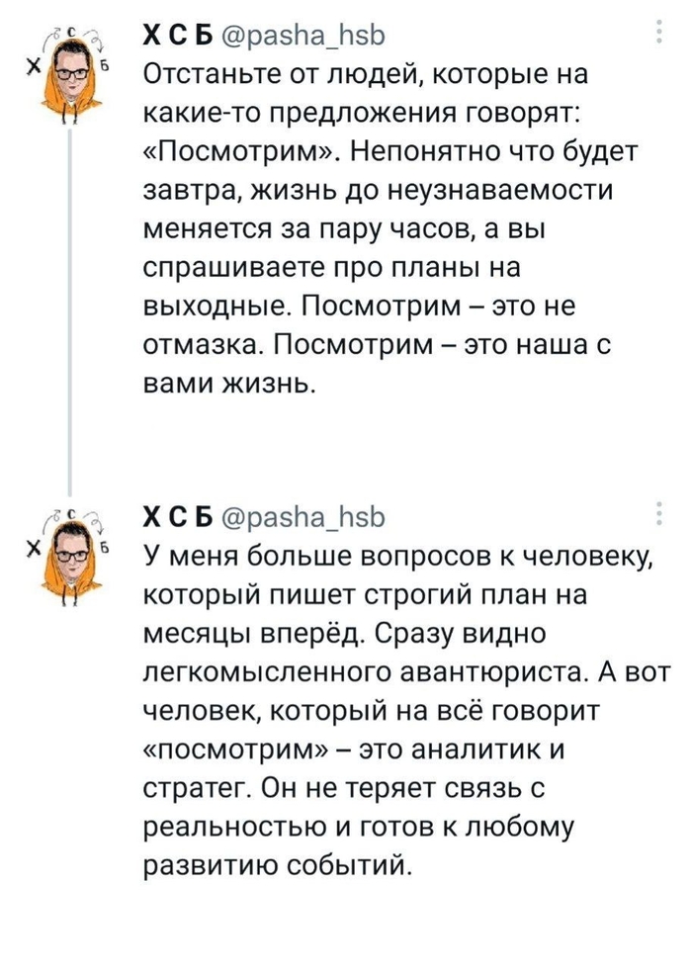
Task: Open @pasha_hsb handle in the first tweet
Action: click(x=303, y=37)
